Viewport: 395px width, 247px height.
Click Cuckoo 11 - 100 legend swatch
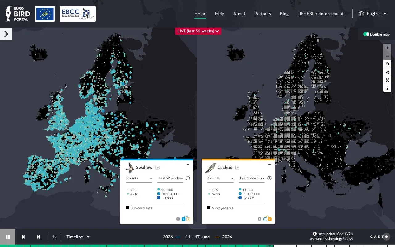(240, 190)
